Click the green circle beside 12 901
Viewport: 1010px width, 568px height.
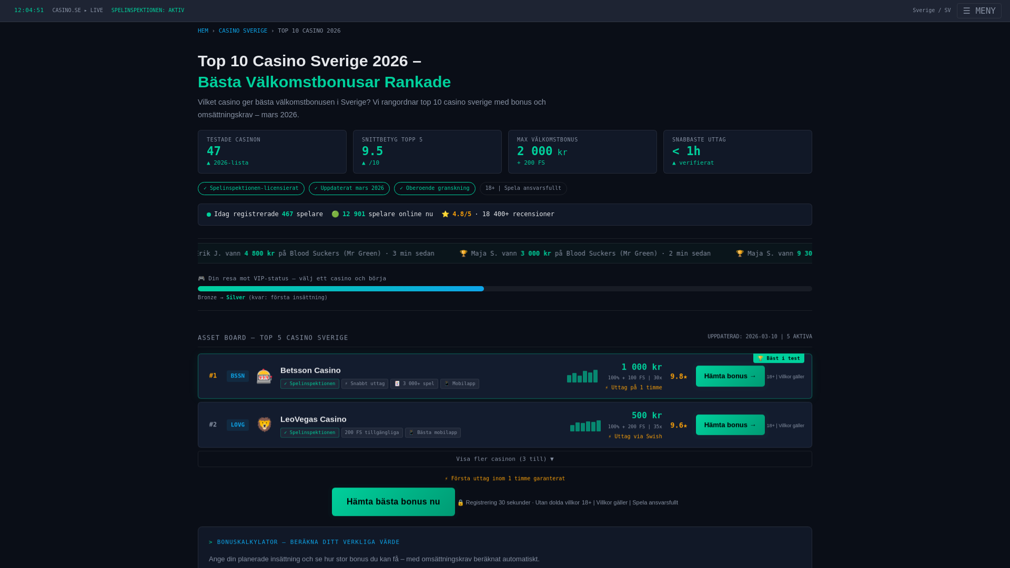click(336, 214)
